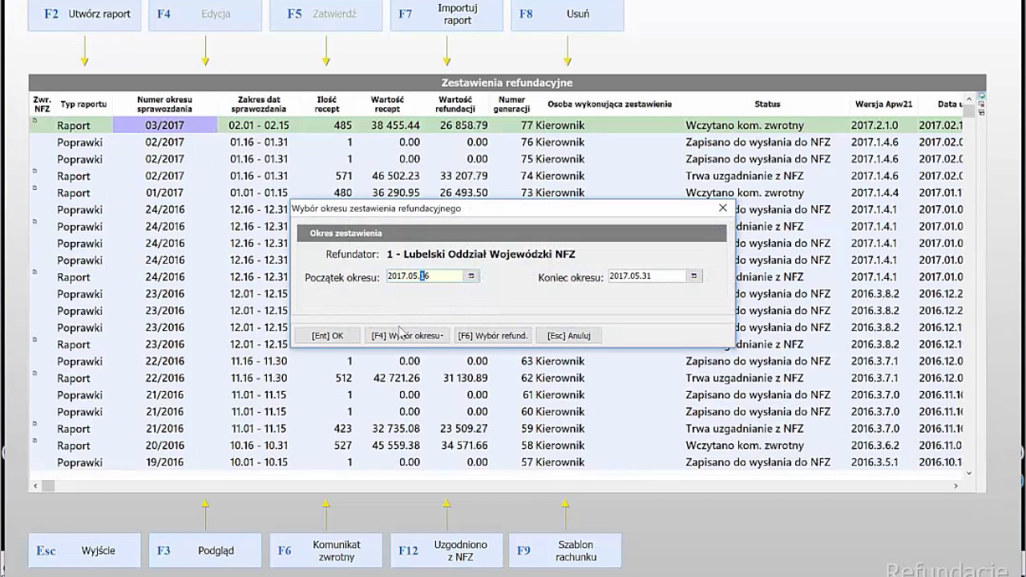Click refund value 34 571.66
Viewport: 1026px width, 577px height.
pyautogui.click(x=463, y=446)
